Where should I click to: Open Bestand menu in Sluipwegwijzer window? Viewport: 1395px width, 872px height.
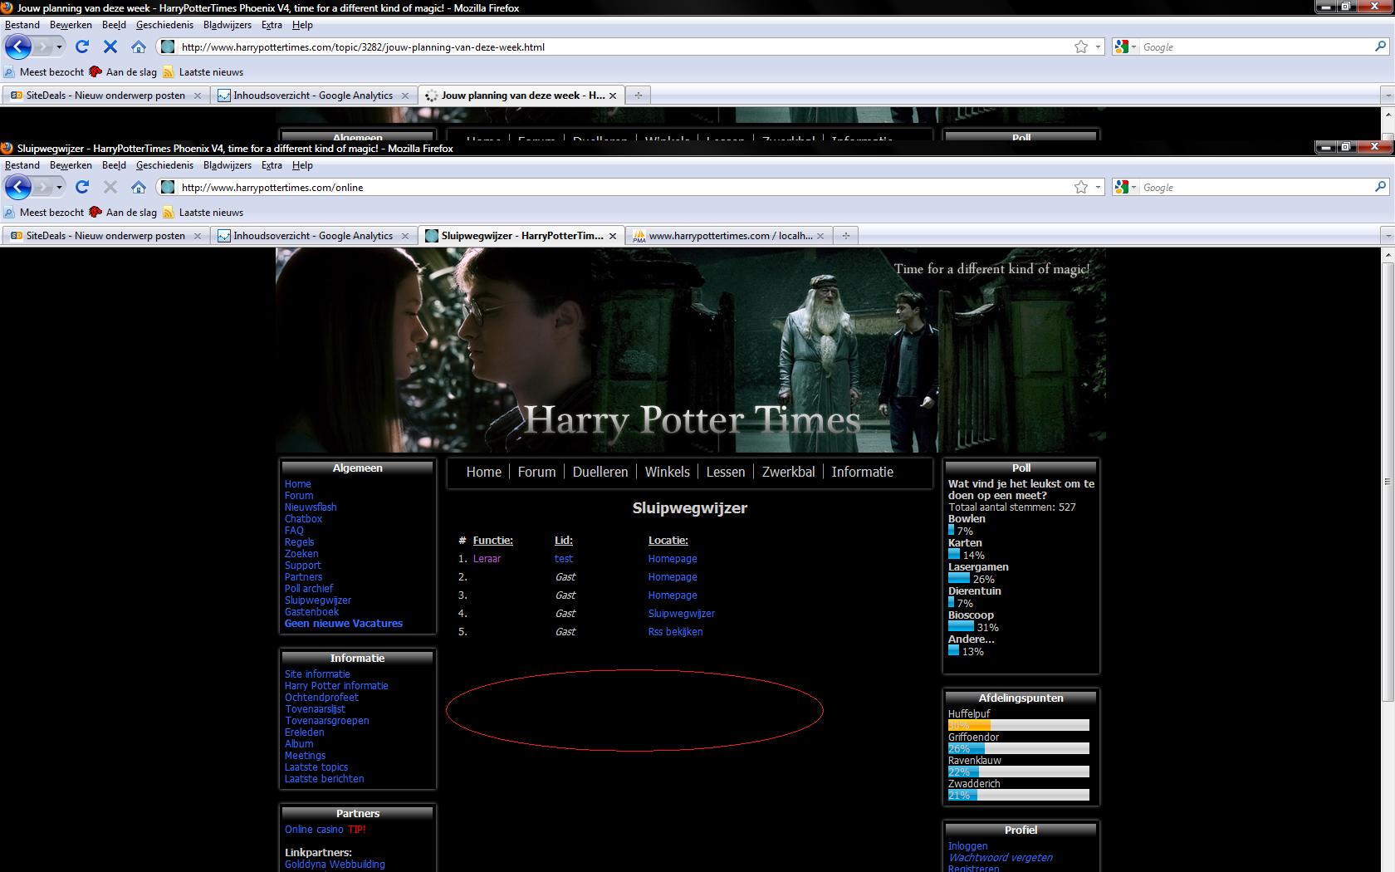tap(22, 165)
